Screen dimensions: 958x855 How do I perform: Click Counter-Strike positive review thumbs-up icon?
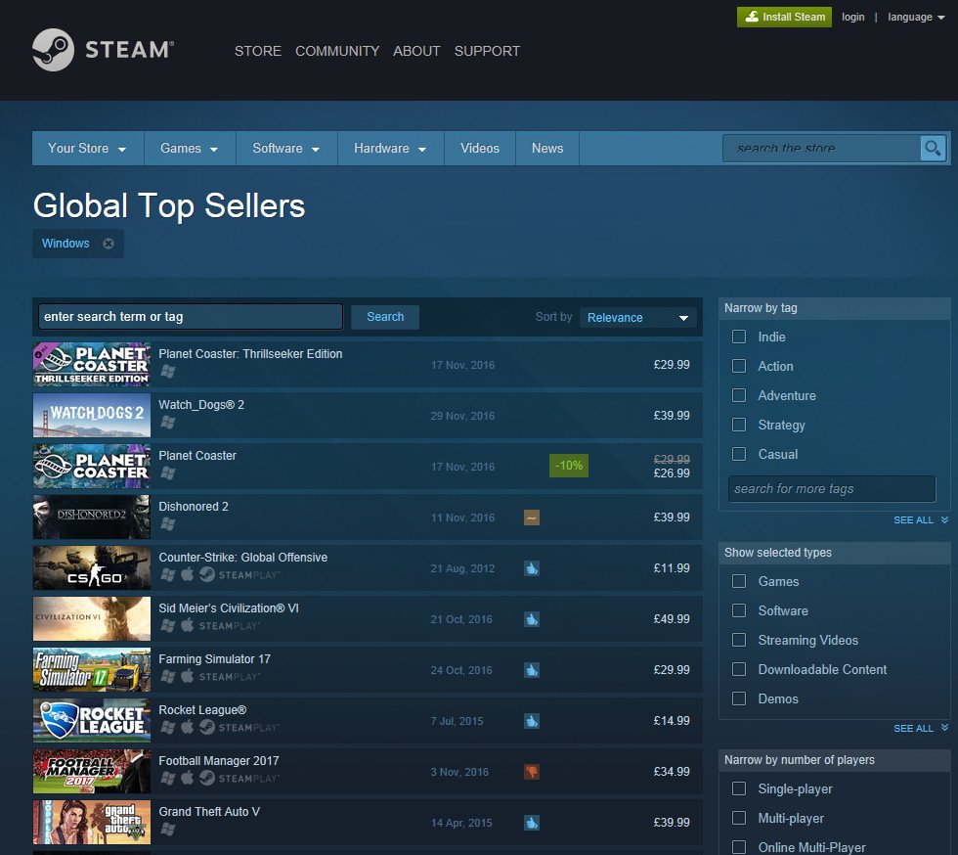[x=532, y=568]
